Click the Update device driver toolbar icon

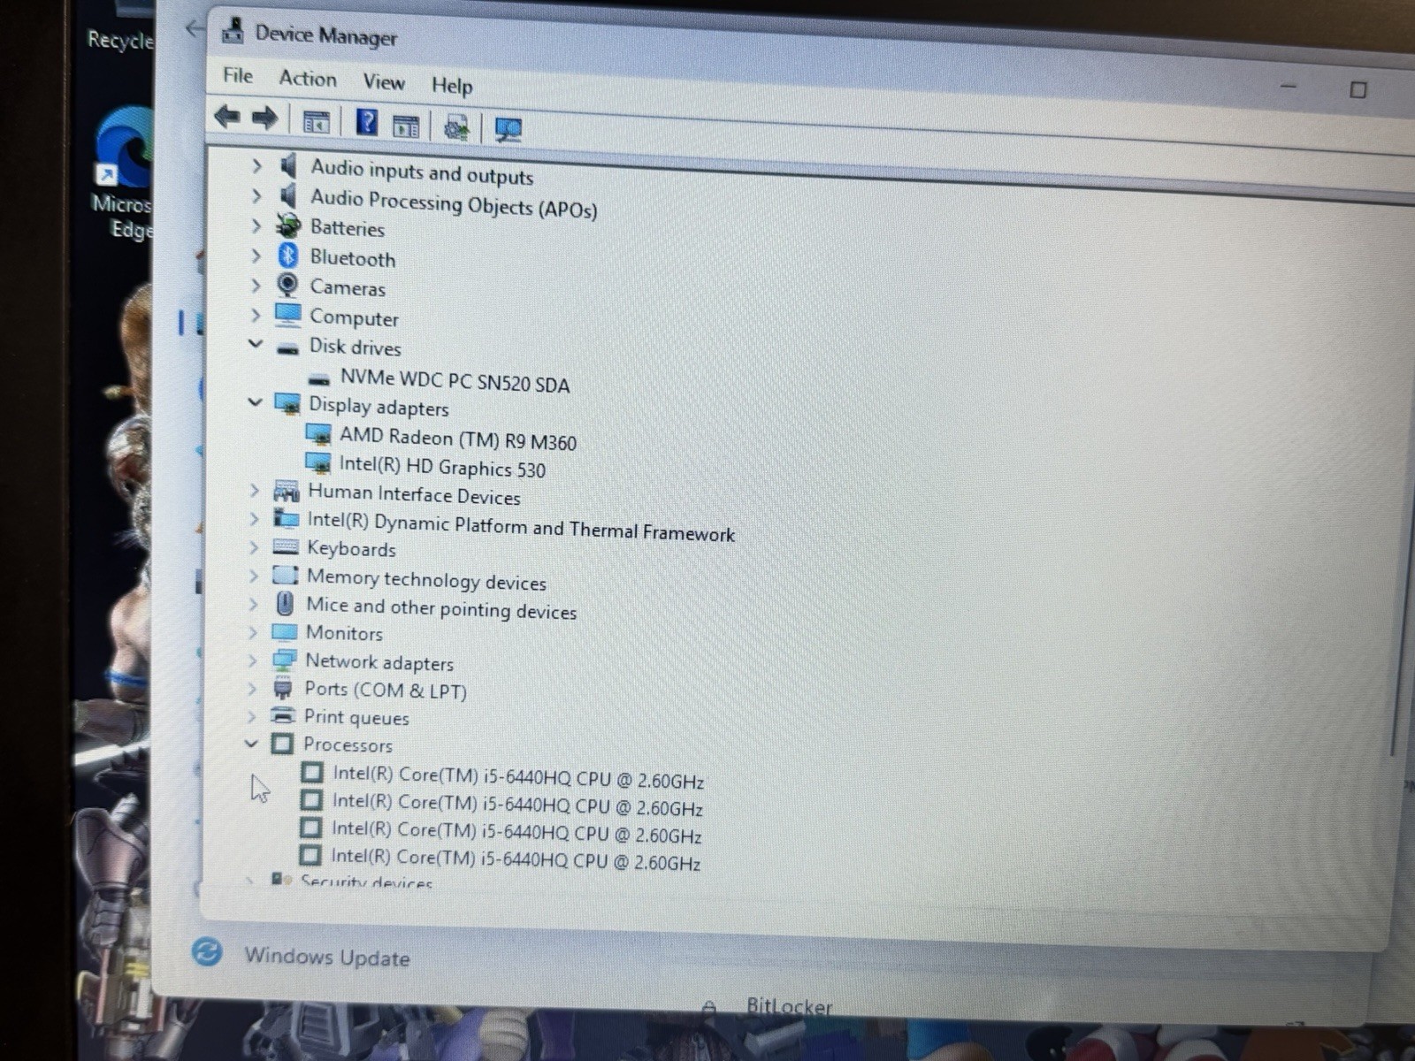pos(456,128)
